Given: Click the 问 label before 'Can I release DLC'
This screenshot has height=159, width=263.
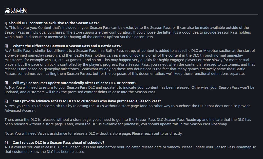Looking at the screenshot, I should [7, 143].
